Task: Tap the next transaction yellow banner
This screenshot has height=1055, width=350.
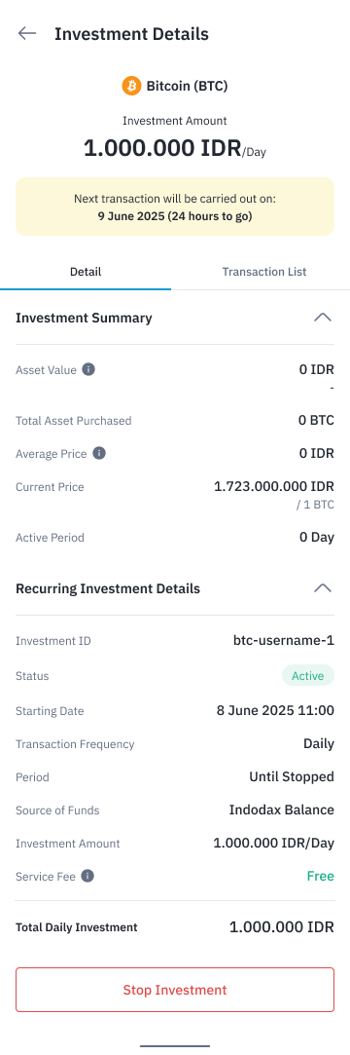Action: [x=175, y=207]
